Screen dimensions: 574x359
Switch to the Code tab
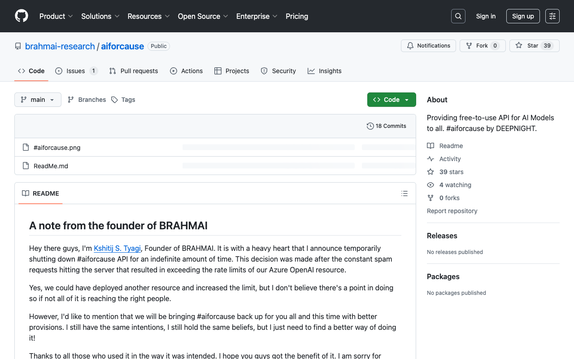31,71
